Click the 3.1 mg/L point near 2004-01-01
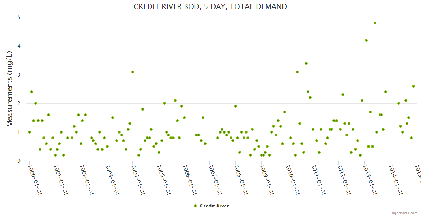 133,72
